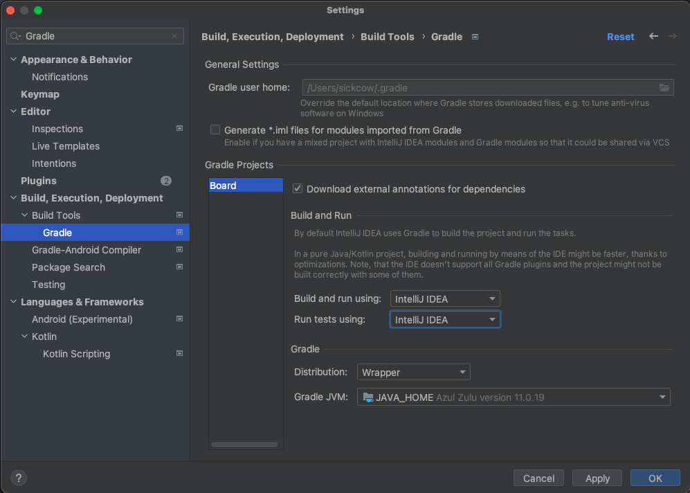Click the Reset link
Viewport: 690px width, 493px height.
tap(621, 37)
